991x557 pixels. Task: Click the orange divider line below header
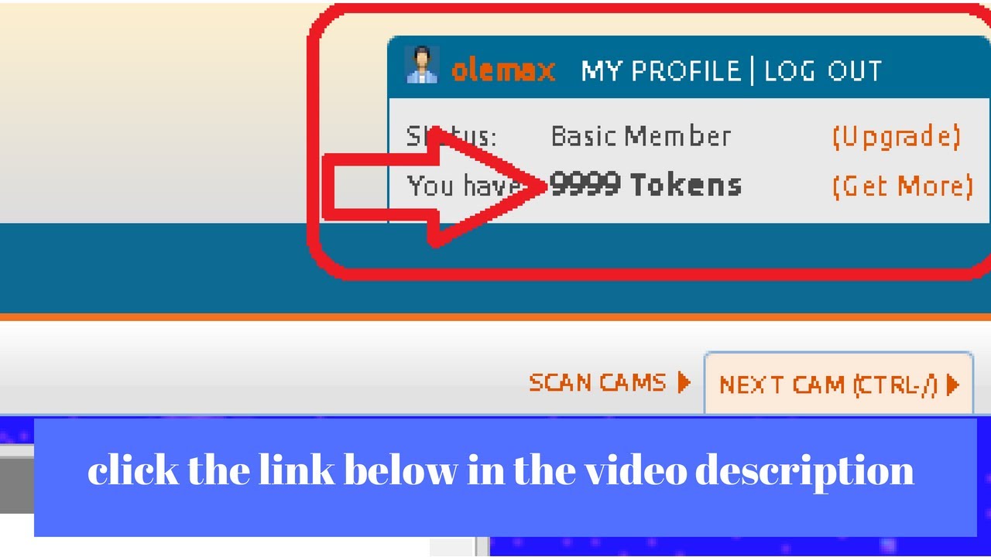[x=495, y=316]
